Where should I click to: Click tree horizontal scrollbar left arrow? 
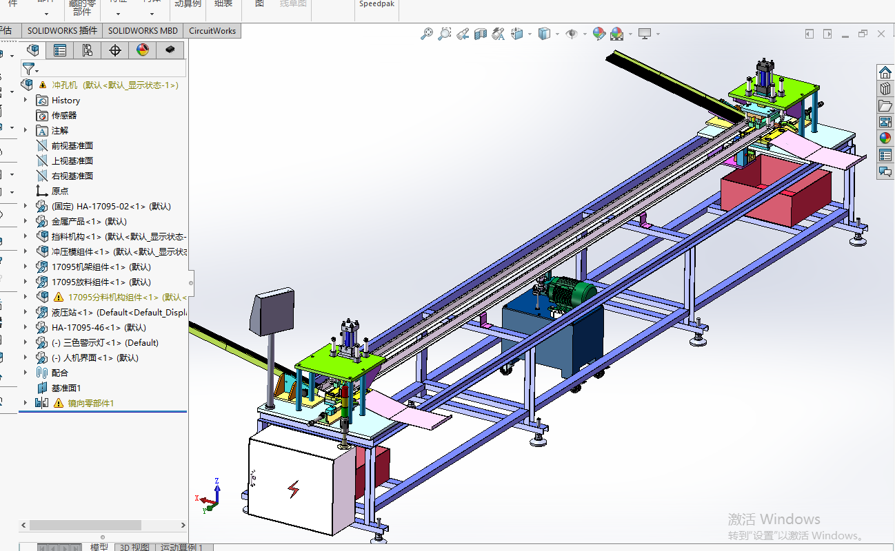click(x=23, y=525)
